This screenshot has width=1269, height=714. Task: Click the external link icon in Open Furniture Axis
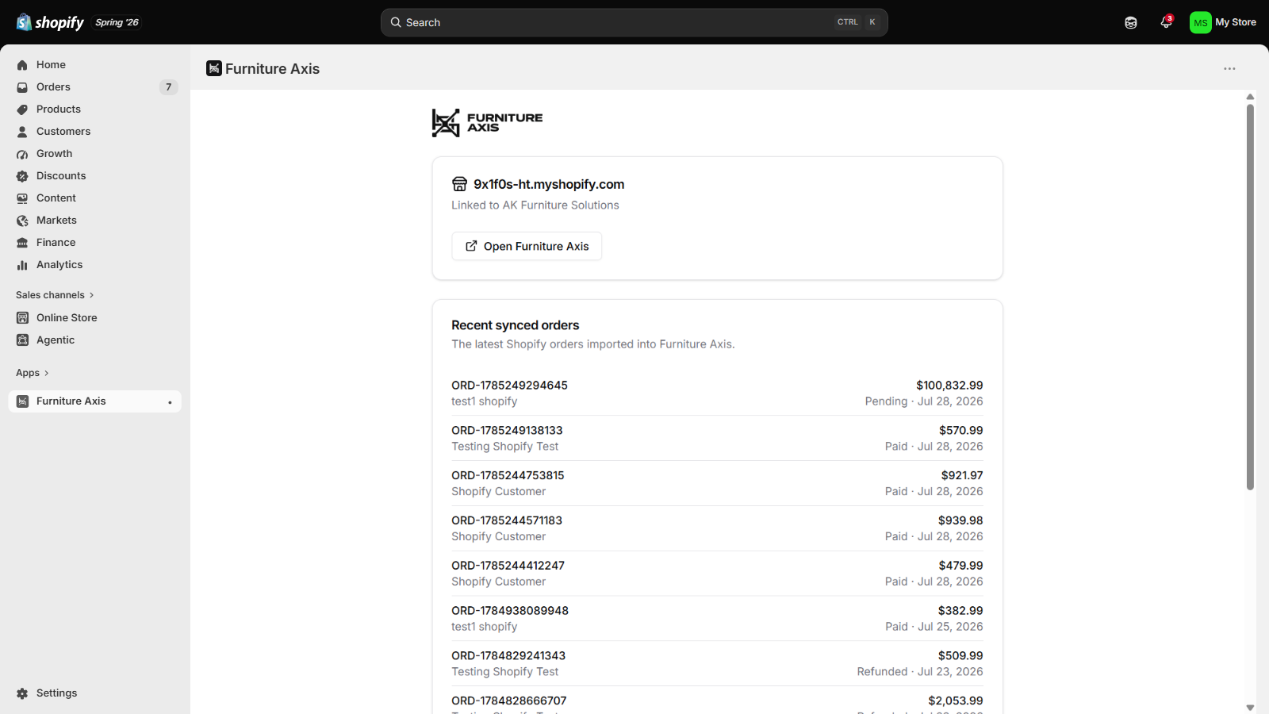point(471,246)
